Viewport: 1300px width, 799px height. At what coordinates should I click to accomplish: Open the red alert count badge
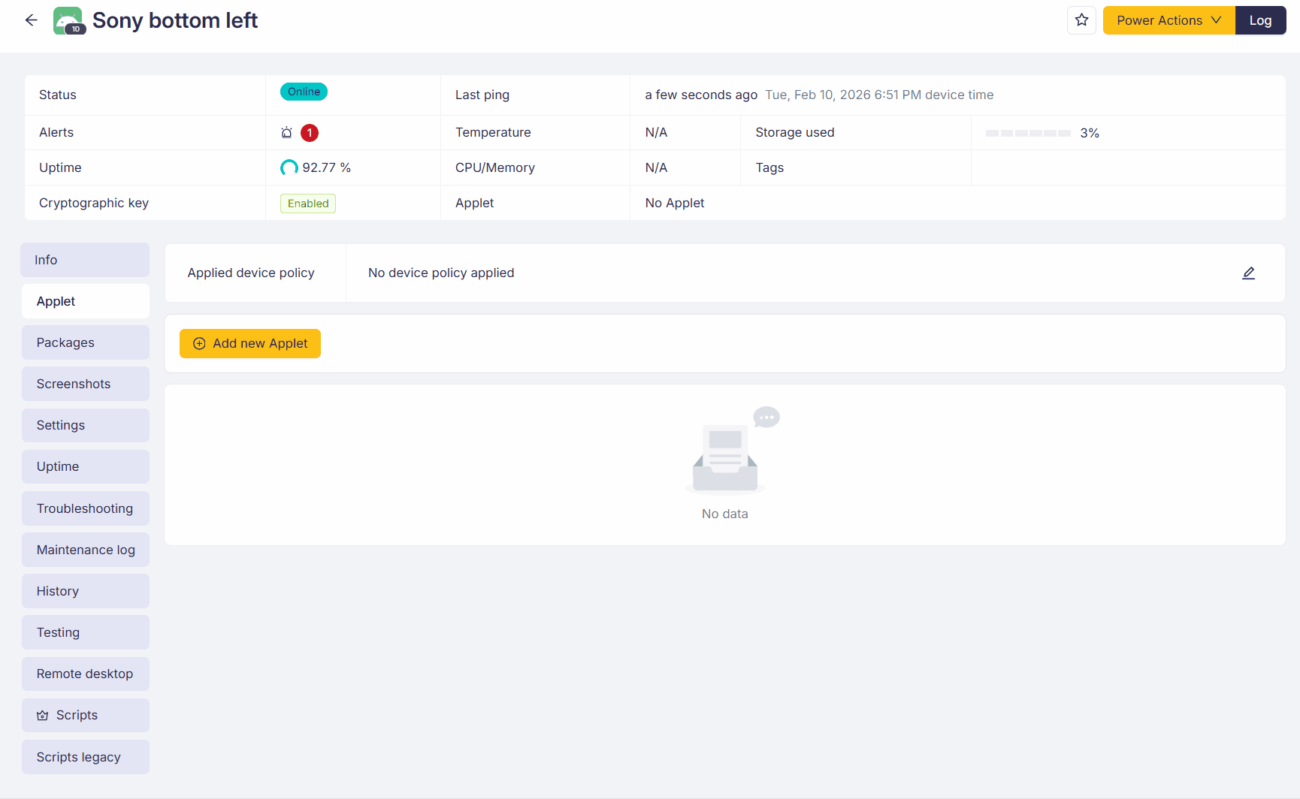coord(310,133)
